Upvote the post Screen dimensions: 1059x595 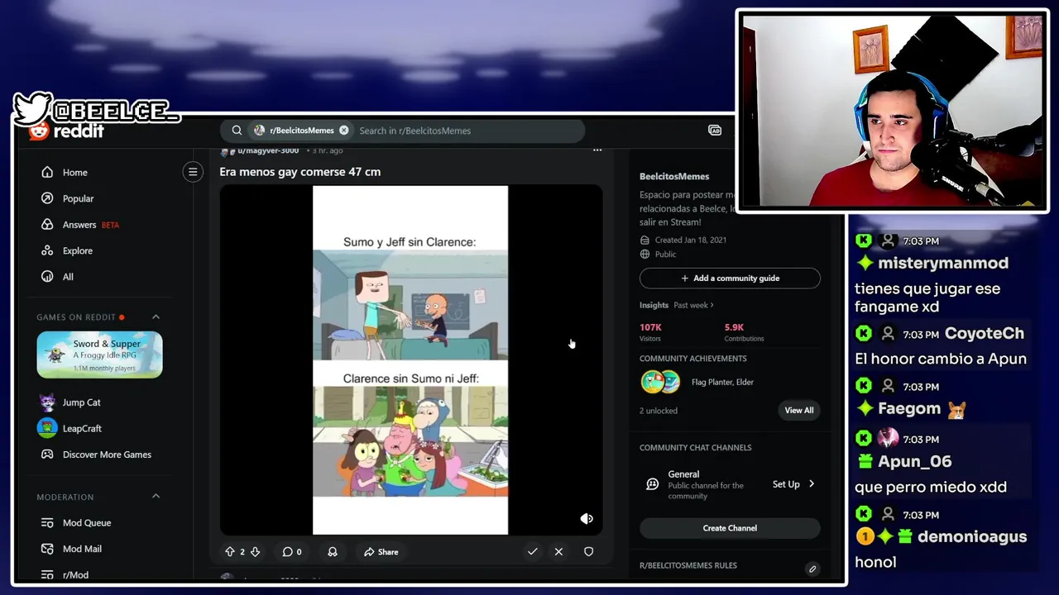pyautogui.click(x=230, y=552)
